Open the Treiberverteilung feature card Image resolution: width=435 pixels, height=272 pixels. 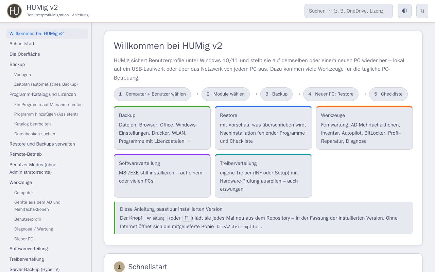point(263,175)
